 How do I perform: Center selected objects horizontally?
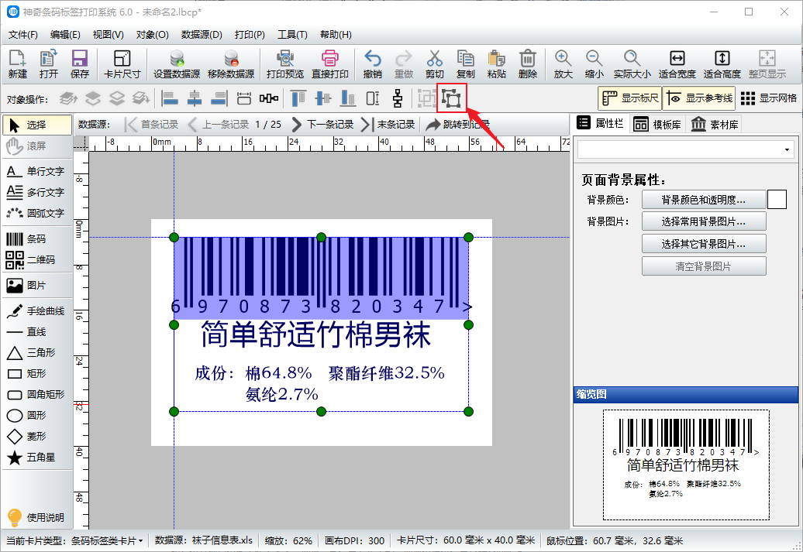point(195,98)
